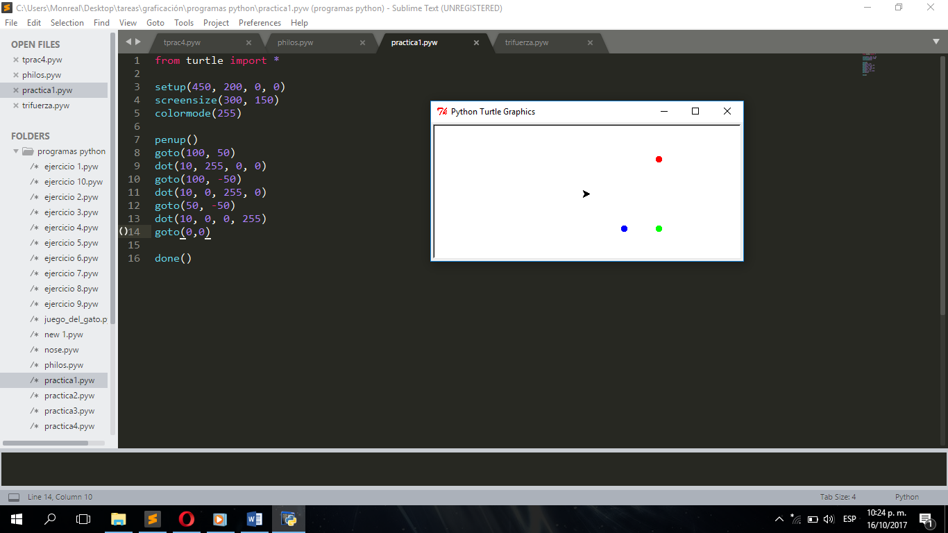Click the battery tray icon
Viewport: 948px width, 533px height.
pyautogui.click(x=813, y=519)
